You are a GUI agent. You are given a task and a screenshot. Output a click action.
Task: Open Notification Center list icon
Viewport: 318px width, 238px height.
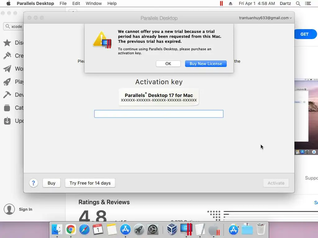[x=308, y=3]
